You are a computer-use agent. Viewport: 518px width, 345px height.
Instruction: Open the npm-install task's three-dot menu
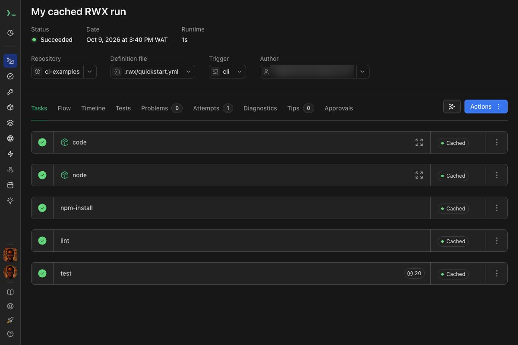tap(497, 208)
